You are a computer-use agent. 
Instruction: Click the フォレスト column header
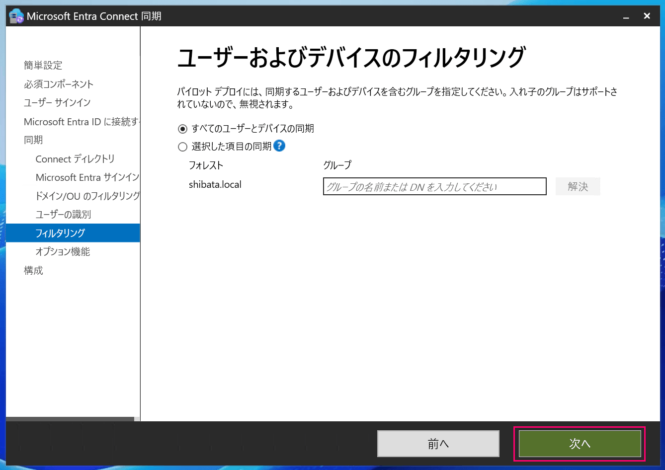(x=206, y=165)
